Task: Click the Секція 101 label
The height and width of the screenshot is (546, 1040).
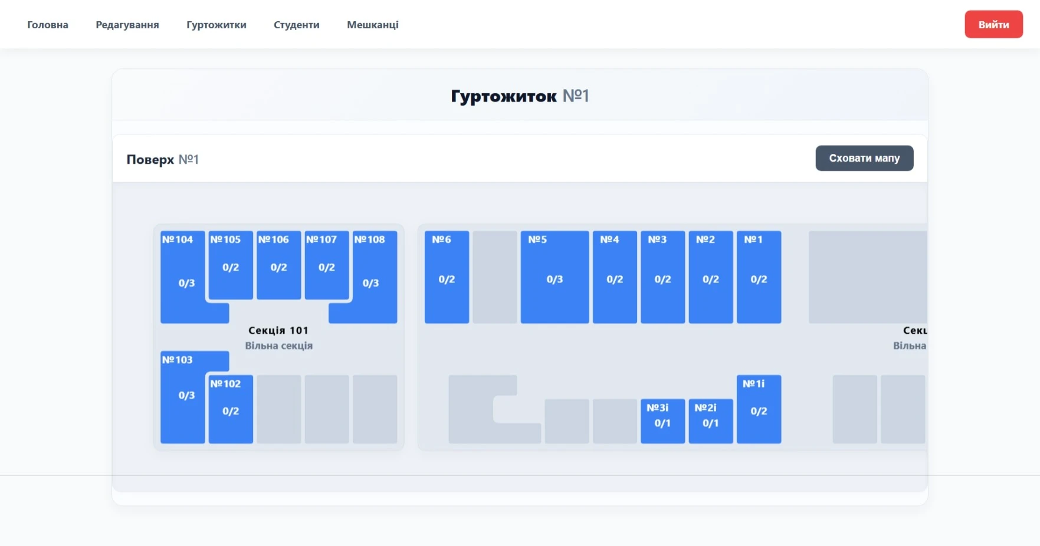Action: pyautogui.click(x=278, y=330)
